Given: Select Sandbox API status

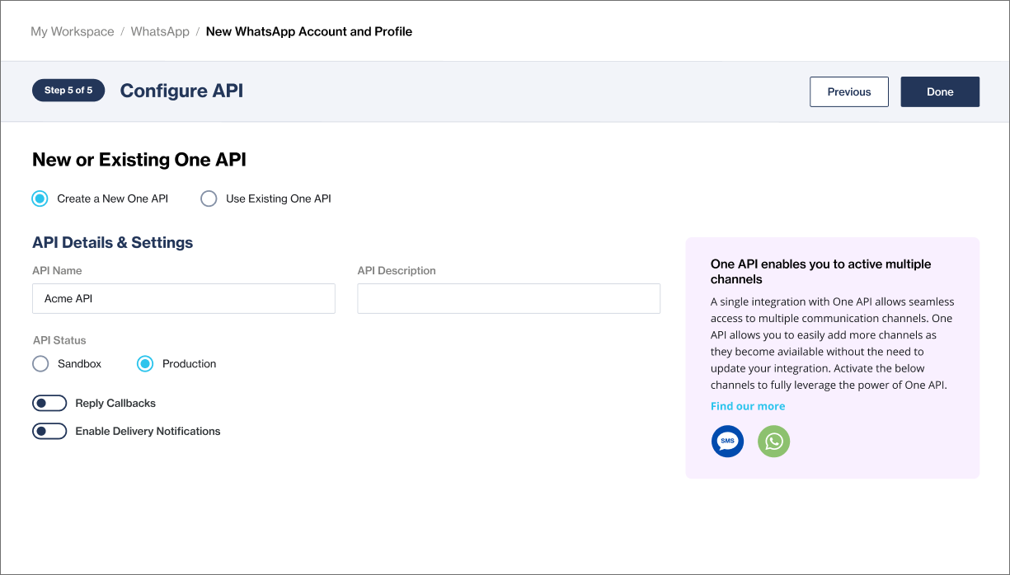Looking at the screenshot, I should [x=40, y=364].
